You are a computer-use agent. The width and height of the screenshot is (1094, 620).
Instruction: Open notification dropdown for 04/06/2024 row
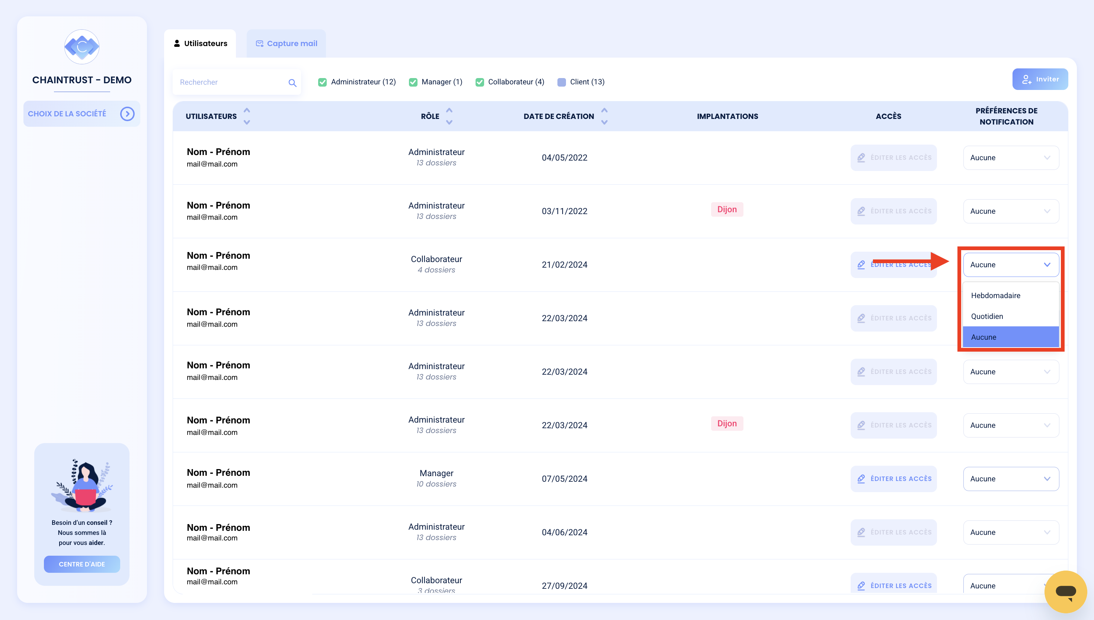tap(1011, 532)
